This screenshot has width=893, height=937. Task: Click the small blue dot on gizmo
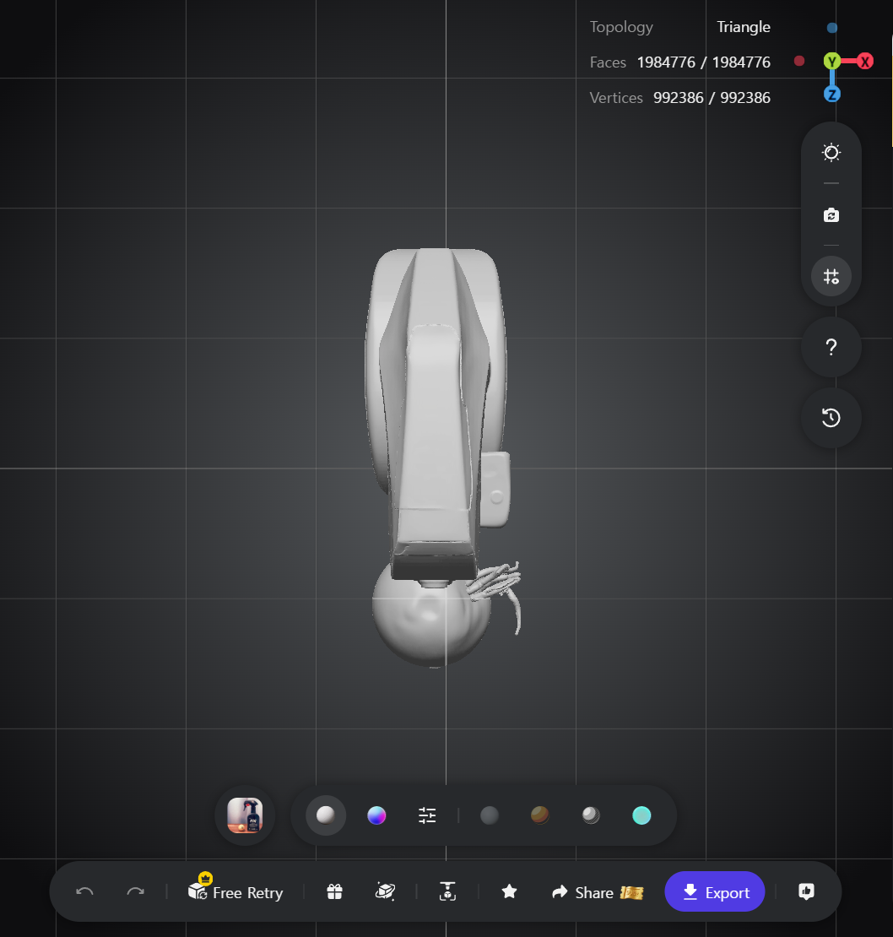831,28
